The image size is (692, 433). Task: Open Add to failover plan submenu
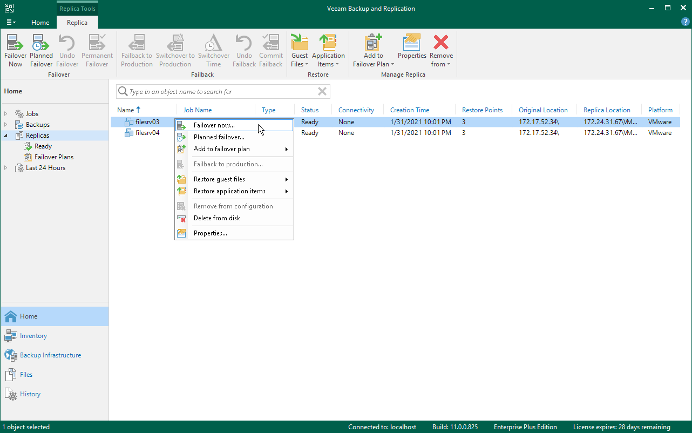click(234, 149)
